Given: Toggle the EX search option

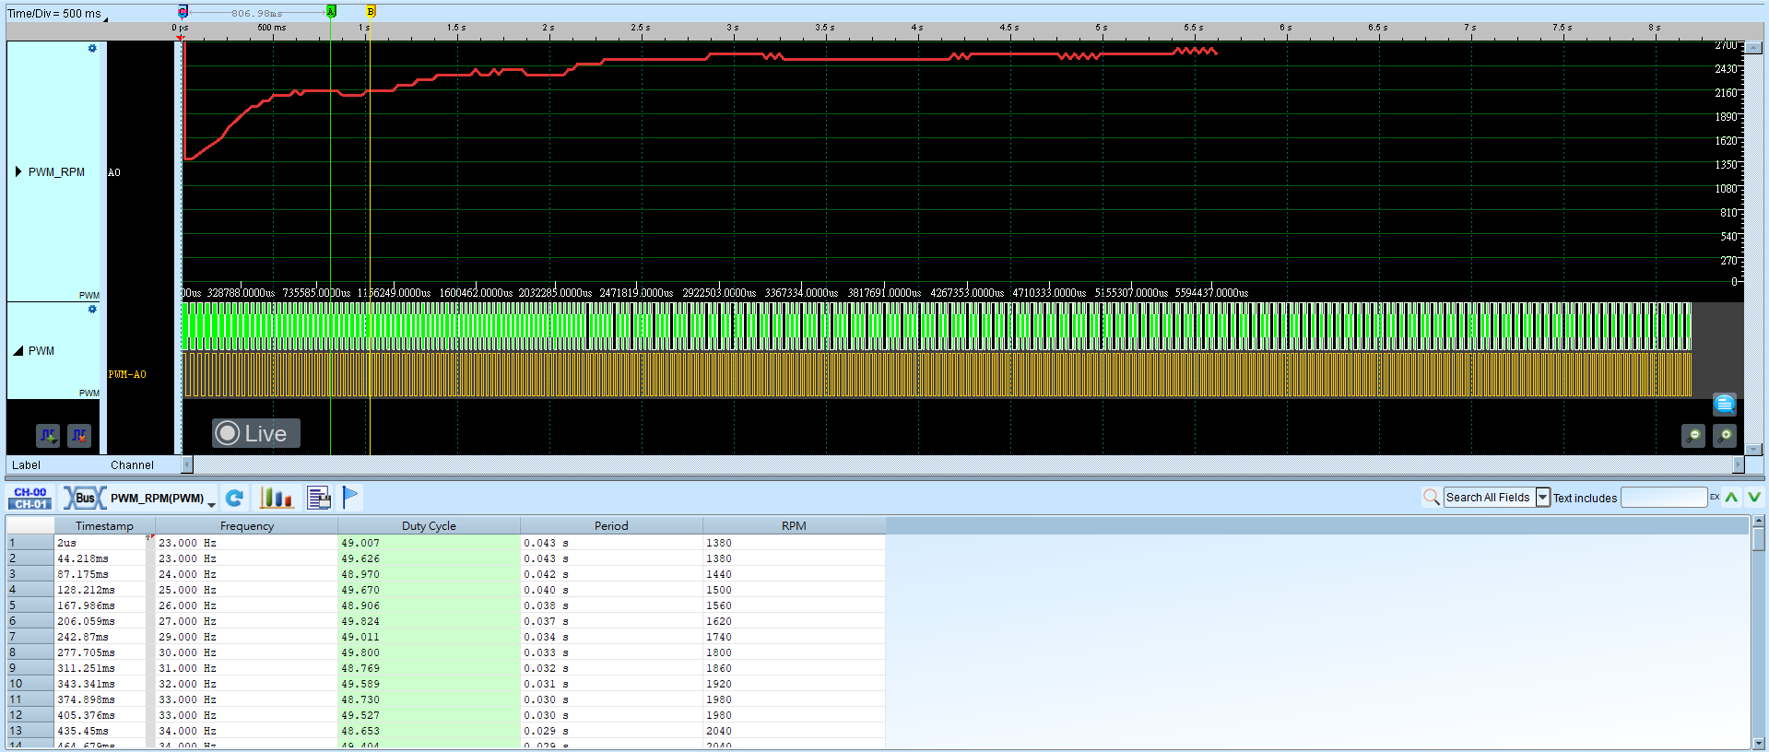Looking at the screenshot, I should [x=1715, y=497].
